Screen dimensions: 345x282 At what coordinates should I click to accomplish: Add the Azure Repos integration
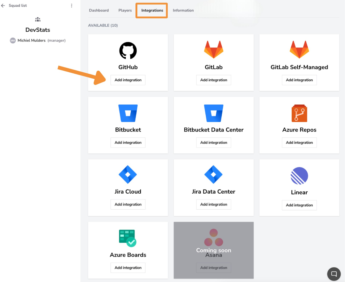tap(299, 143)
